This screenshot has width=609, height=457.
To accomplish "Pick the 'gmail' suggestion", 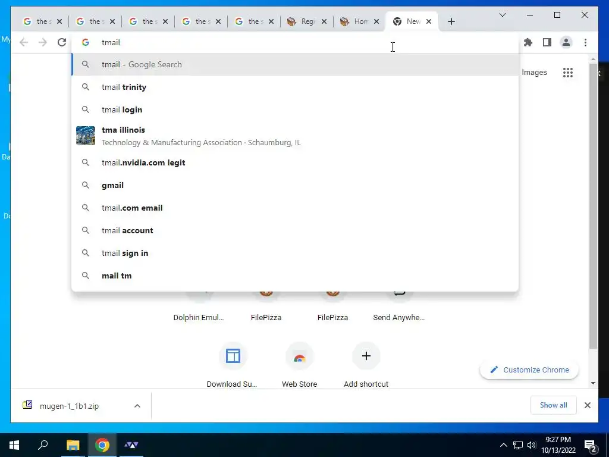I will pyautogui.click(x=295, y=185).
